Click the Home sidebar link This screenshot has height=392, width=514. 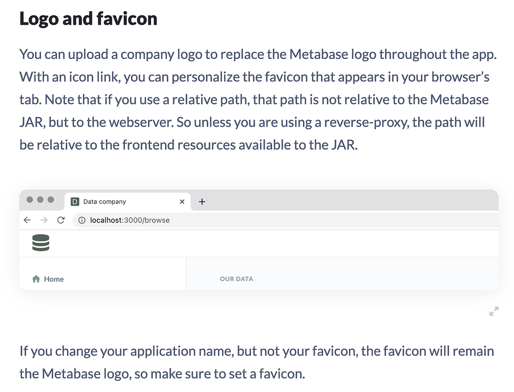pos(48,279)
